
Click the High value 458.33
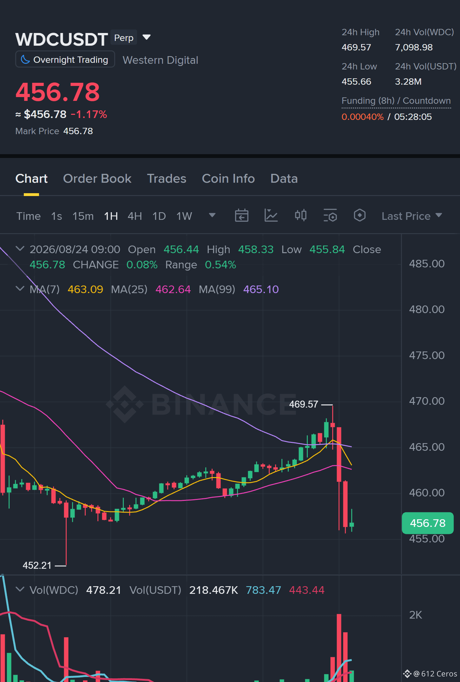(256, 249)
